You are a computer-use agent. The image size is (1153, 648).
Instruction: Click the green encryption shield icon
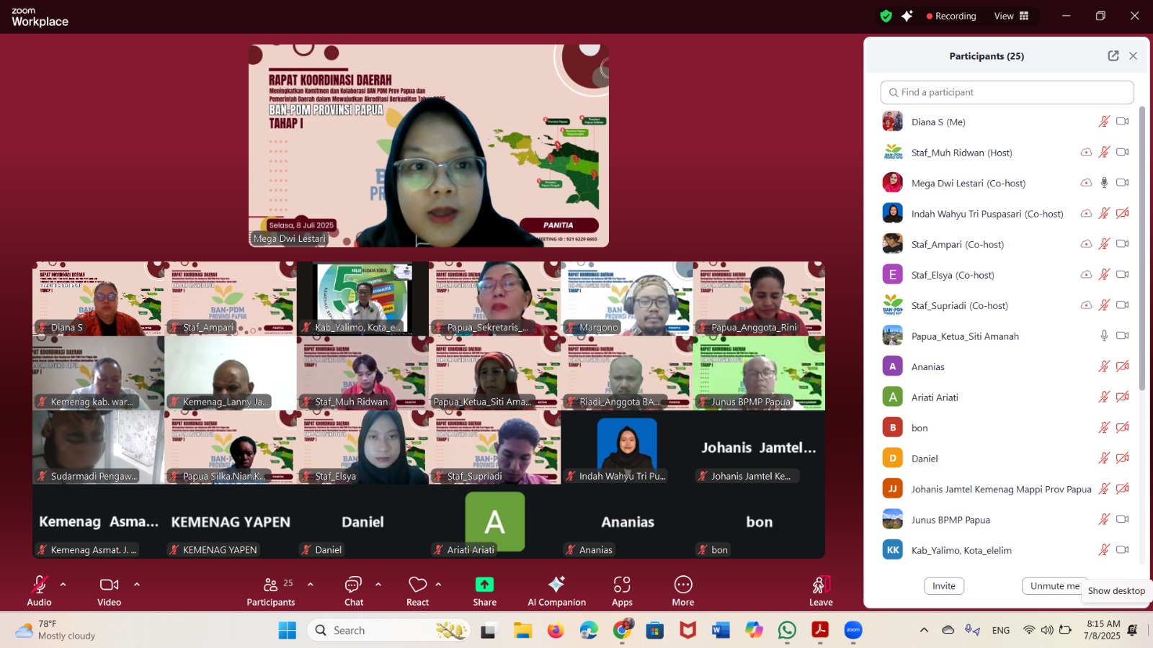pos(886,16)
